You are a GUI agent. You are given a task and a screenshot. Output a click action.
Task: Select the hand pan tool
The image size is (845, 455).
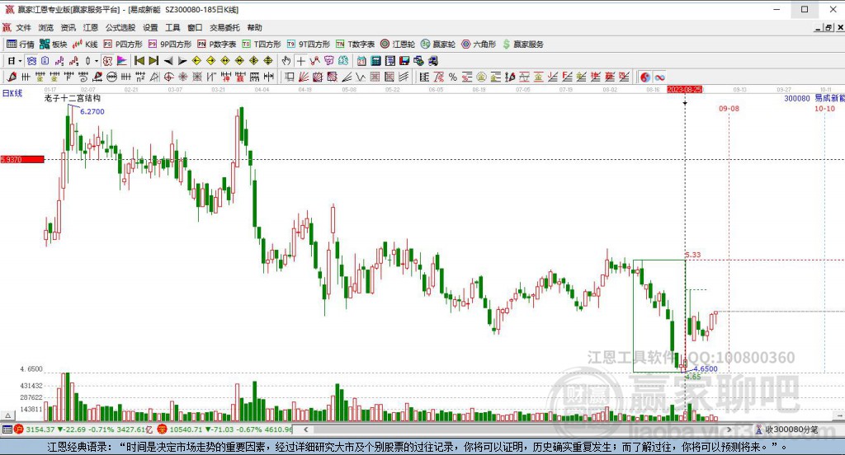coord(286,61)
